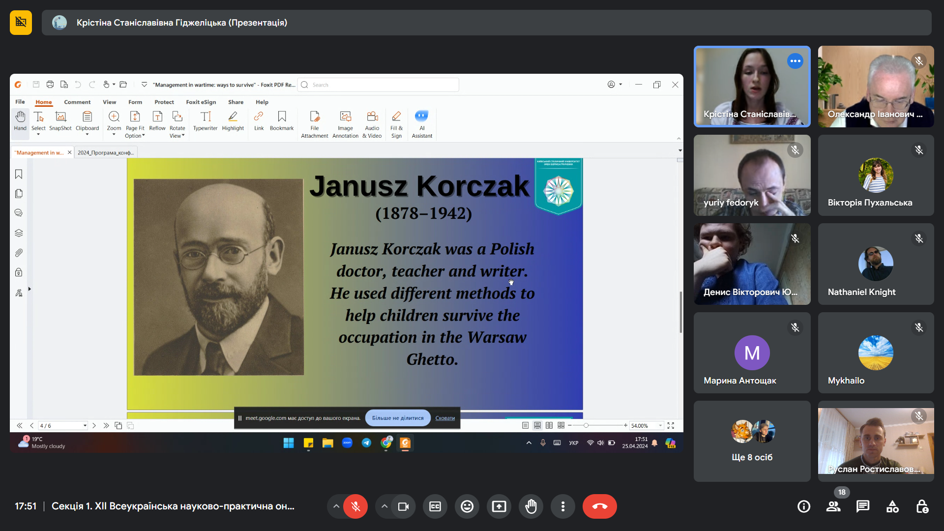Open the chat panel icon
Image resolution: width=944 pixels, height=531 pixels.
coord(863,506)
